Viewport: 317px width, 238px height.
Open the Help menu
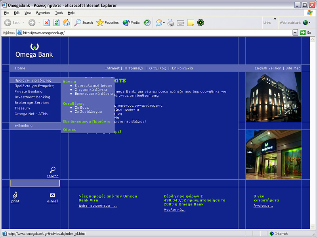(71, 13)
